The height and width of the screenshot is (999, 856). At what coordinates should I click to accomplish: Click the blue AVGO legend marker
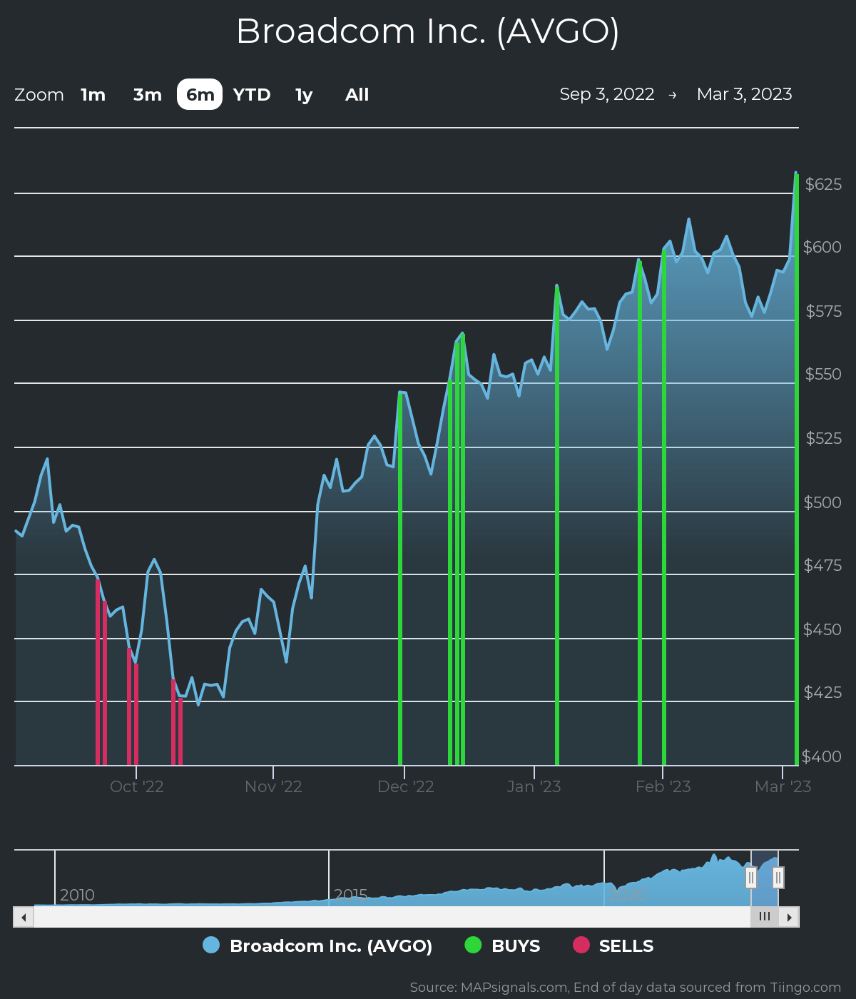[212, 946]
